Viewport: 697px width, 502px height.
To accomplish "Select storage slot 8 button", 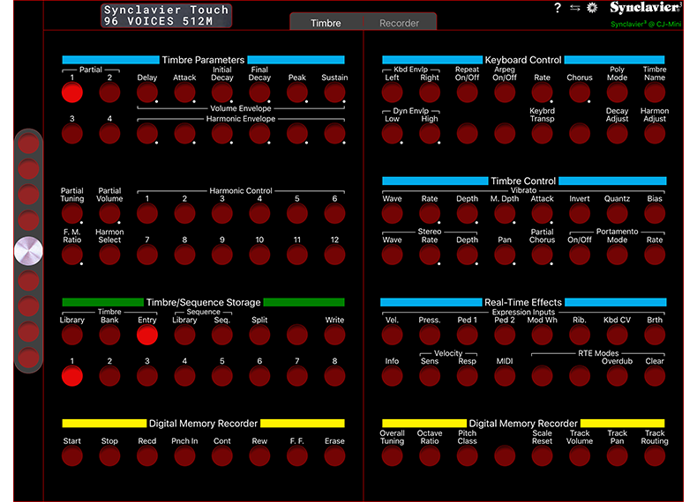I will 334,376.
